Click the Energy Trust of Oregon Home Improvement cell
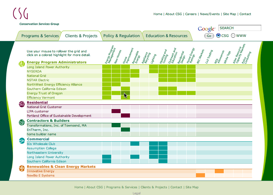273x195 pixels. (125, 93)
